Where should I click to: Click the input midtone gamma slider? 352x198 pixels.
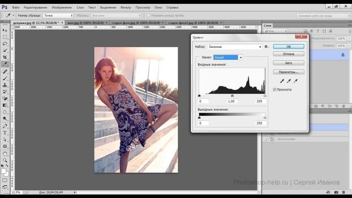coord(232,95)
